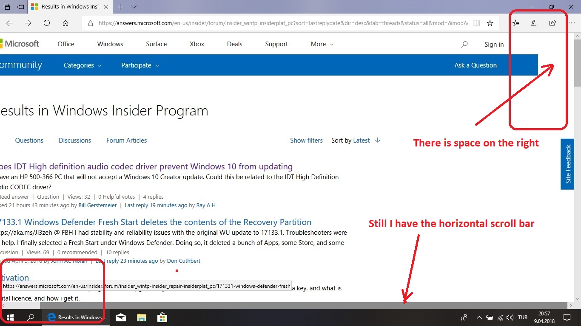Open Microsoft Store from taskbar
The width and height of the screenshot is (581, 326).
(x=162, y=317)
